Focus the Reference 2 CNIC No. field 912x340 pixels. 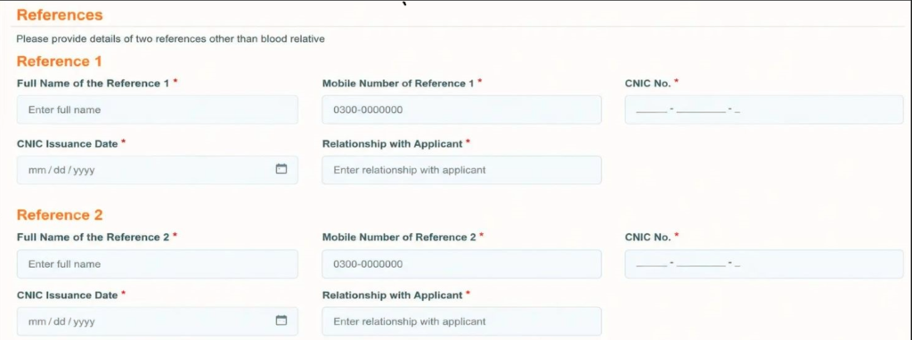pyautogui.click(x=764, y=263)
